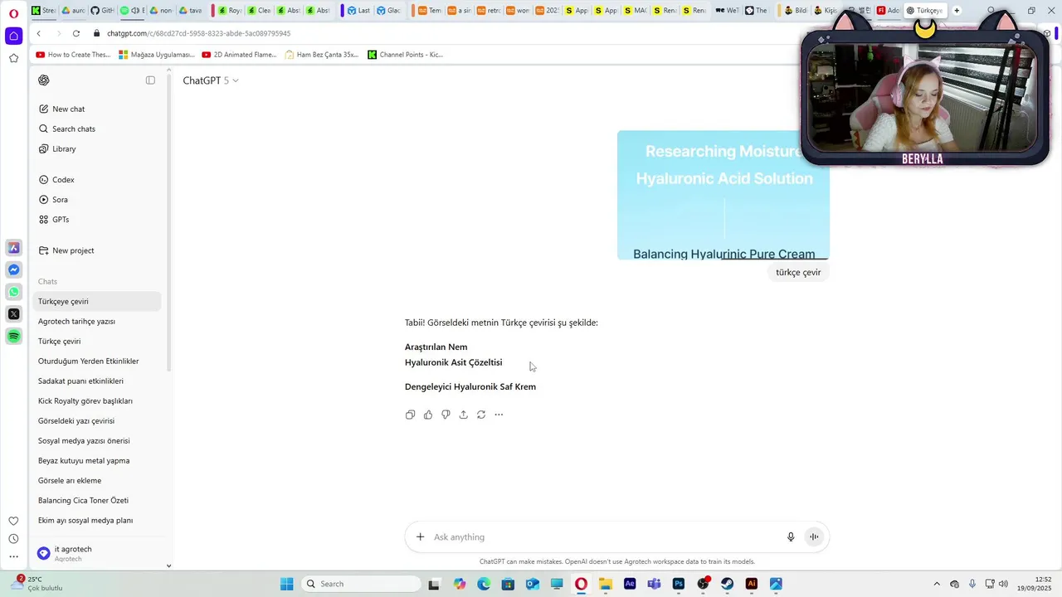Open the Agrotech tarihçe yazısı chat
1062x597 pixels.
click(x=97, y=322)
